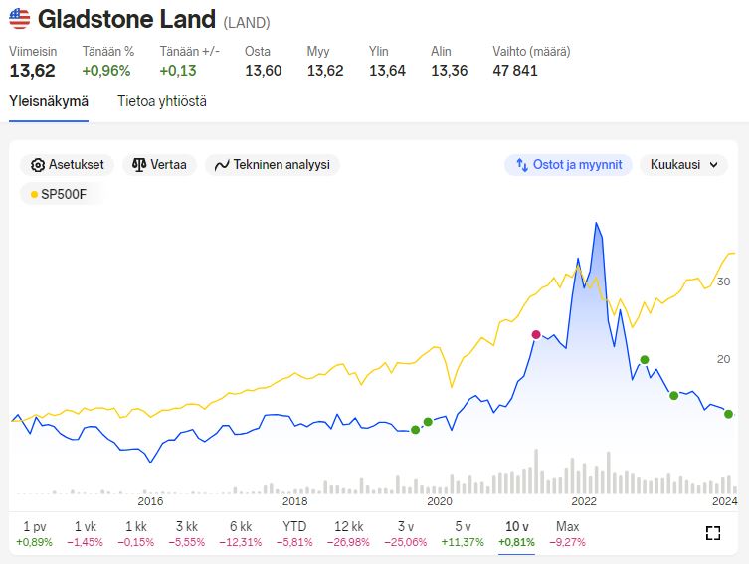Select the 1 pv time range
The image size is (749, 564).
pyautogui.click(x=35, y=533)
